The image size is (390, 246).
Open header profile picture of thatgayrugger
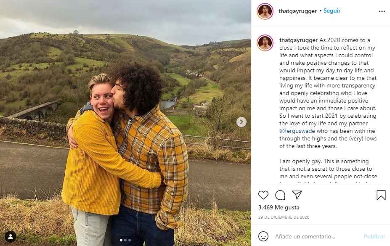[x=265, y=11]
